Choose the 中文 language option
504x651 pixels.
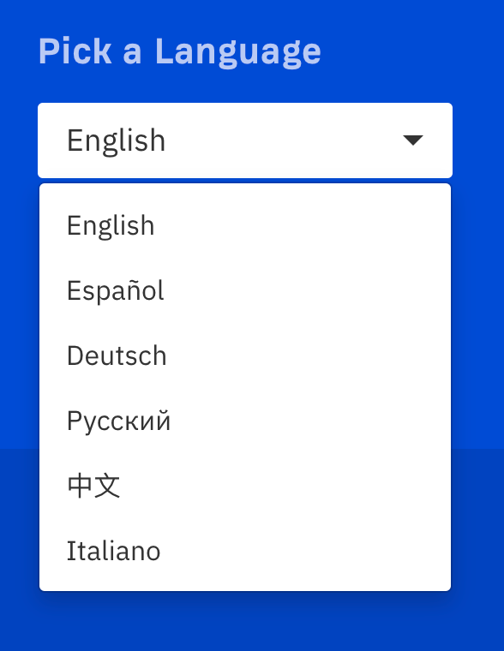[x=245, y=486]
